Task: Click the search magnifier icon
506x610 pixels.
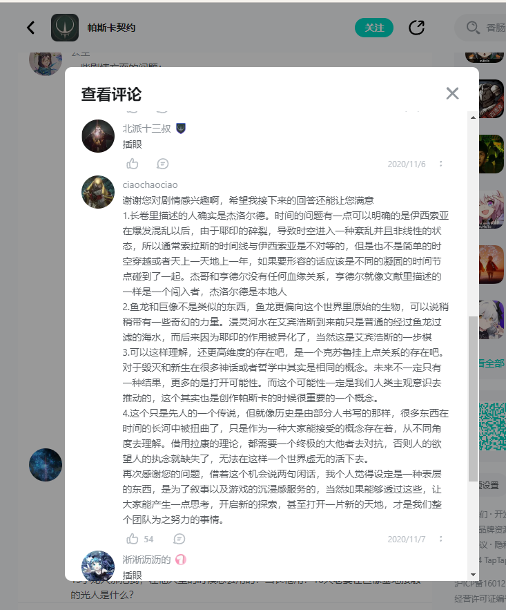Action: (x=473, y=28)
